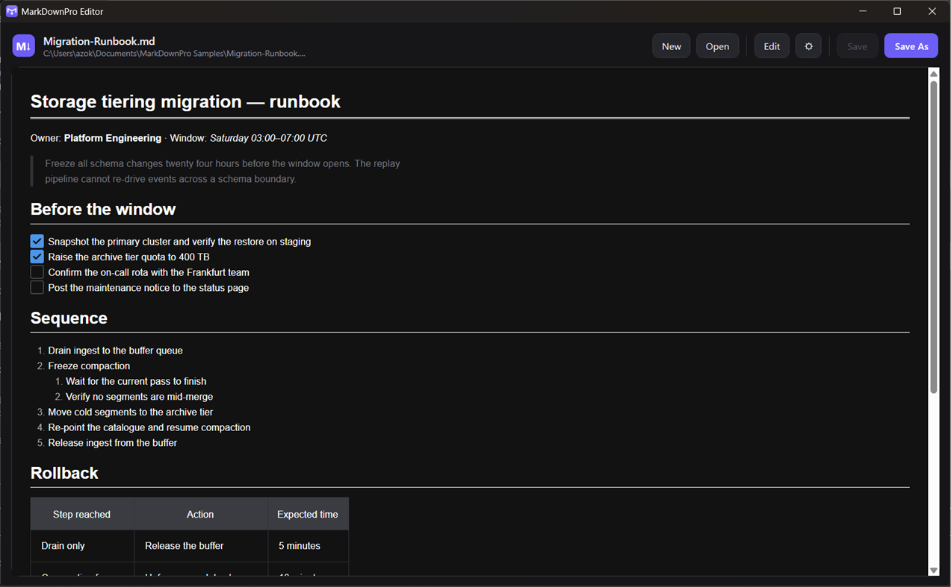Check Confirm the on-call rota checkbox
The height and width of the screenshot is (587, 951).
(37, 272)
